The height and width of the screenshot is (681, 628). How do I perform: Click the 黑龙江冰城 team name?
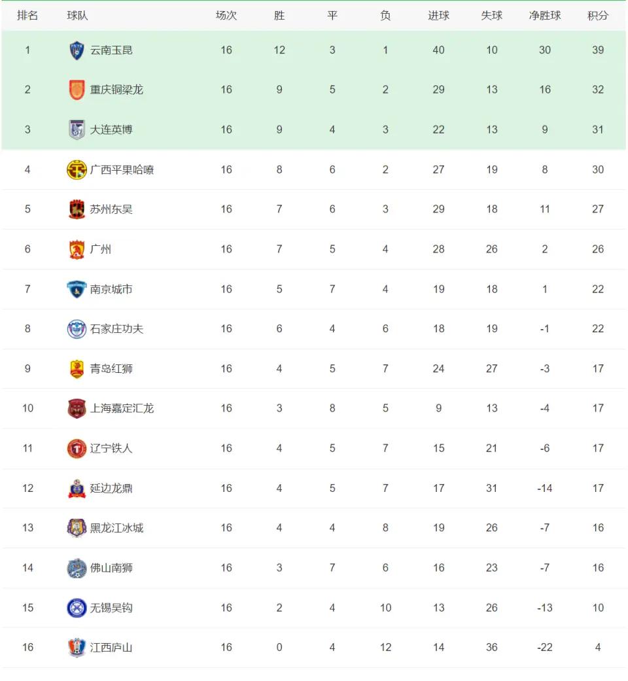tap(116, 528)
